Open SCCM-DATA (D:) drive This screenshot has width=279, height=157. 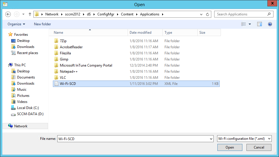30,114
